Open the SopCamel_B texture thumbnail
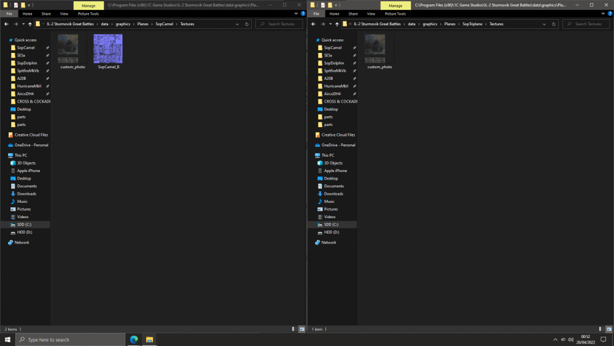Viewport: 614px width, 346px height. tap(108, 49)
